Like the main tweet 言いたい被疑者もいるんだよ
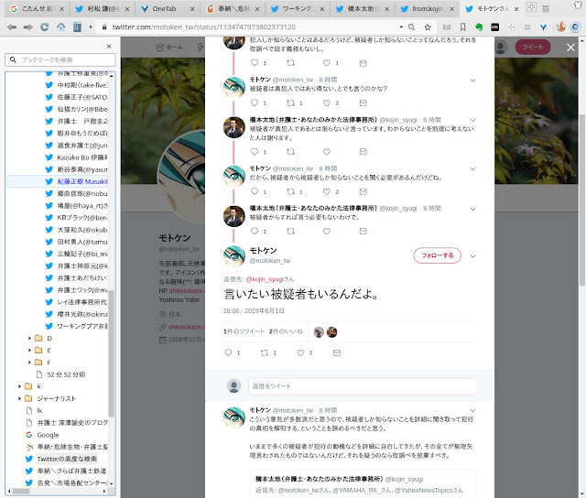 (300, 352)
